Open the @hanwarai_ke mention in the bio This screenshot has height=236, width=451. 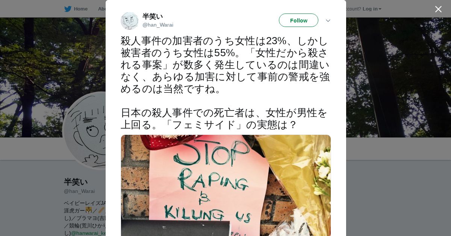click(x=88, y=233)
